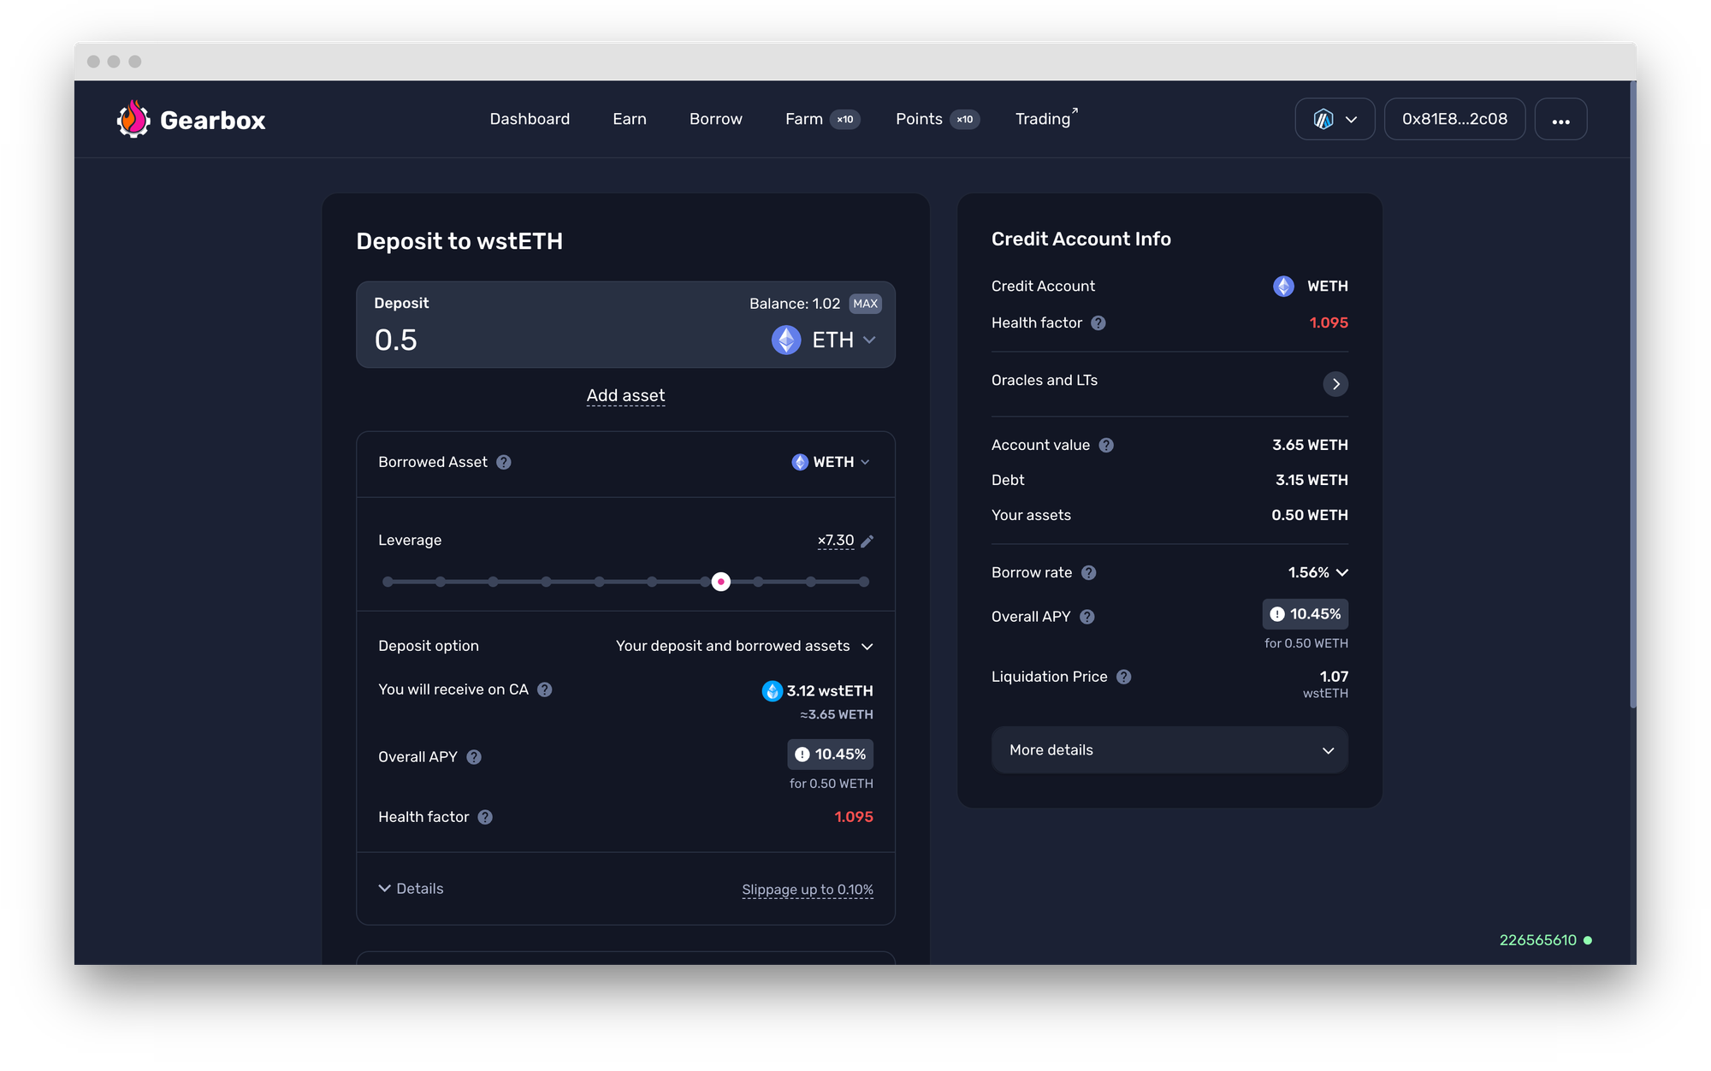The image size is (1711, 1071).
Task: Click the Gearbox flame logo
Action: tap(133, 120)
